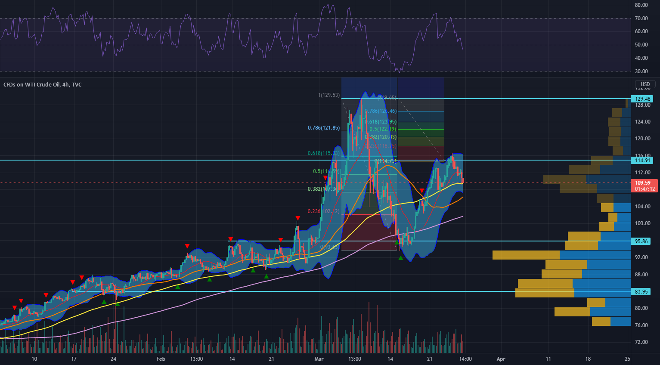The image size is (660, 365).
Task: Click the 100.00 value on the price scale
Action: 642,223
